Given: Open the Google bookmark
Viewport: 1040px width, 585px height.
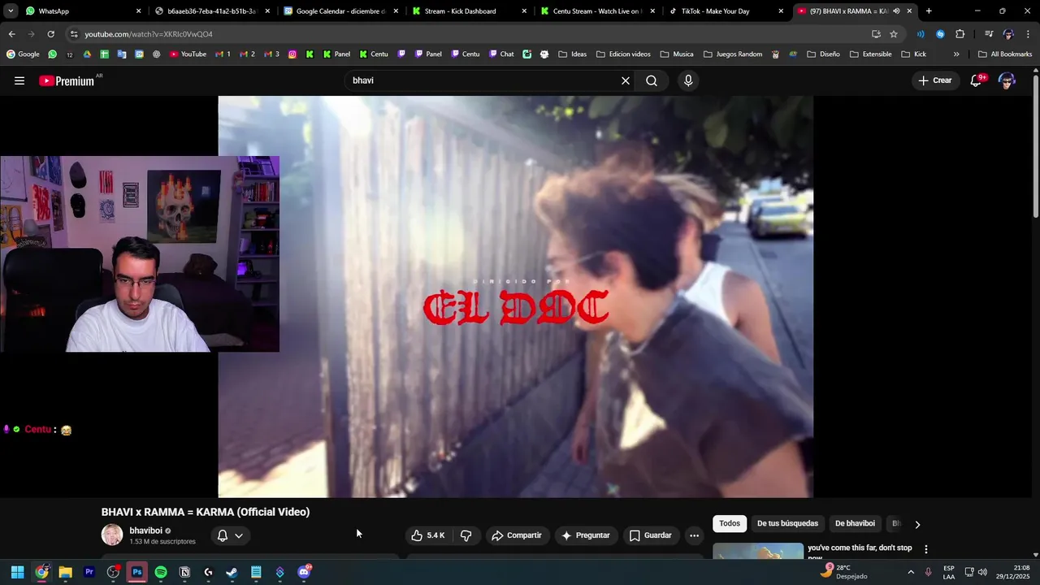Looking at the screenshot, I should [23, 54].
